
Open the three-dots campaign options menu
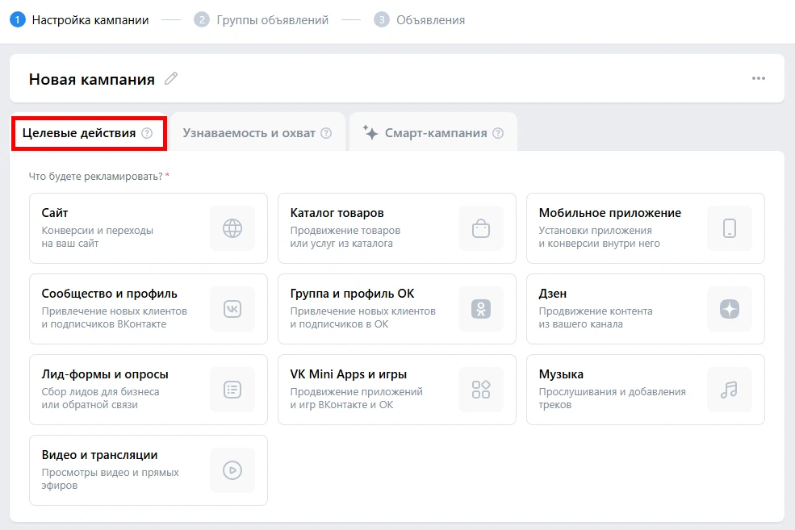click(x=758, y=78)
